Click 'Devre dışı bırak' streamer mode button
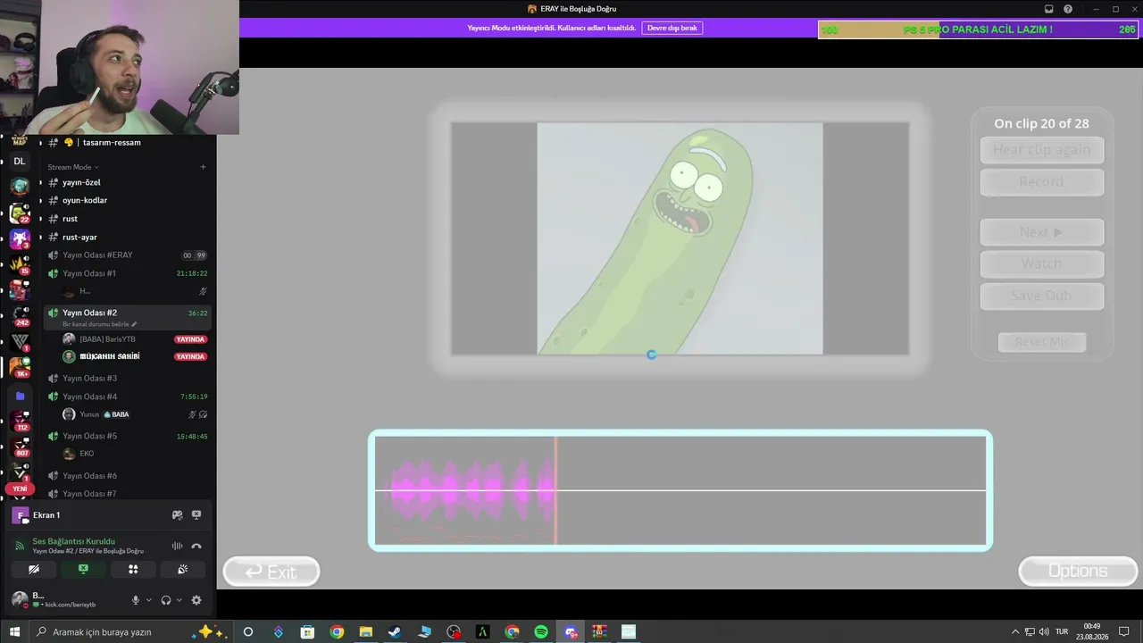The height and width of the screenshot is (643, 1143). [x=672, y=28]
